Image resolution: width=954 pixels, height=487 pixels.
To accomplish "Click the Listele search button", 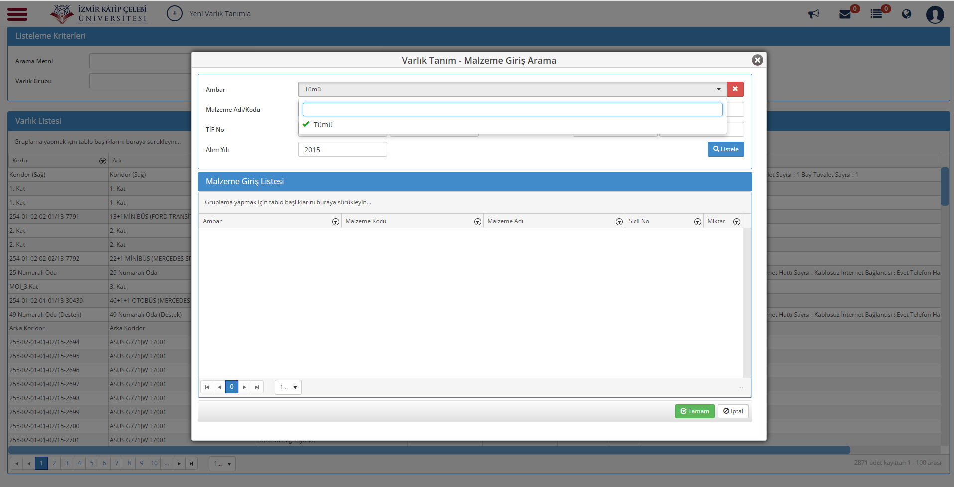I will point(726,149).
